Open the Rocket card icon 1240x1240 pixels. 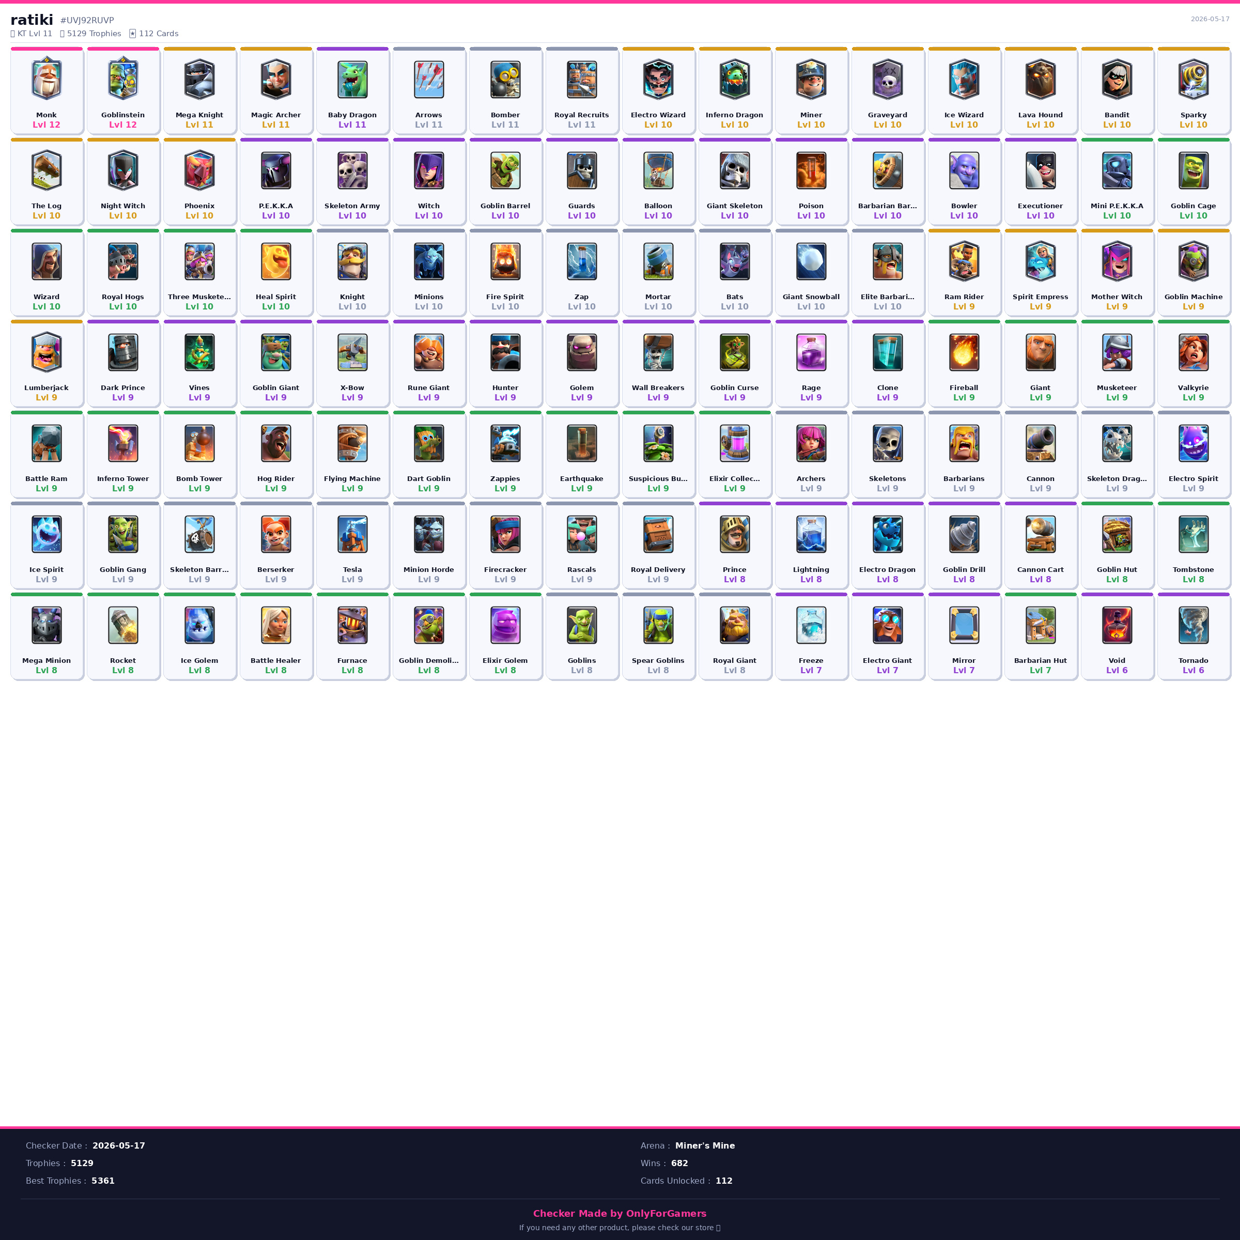(x=123, y=625)
